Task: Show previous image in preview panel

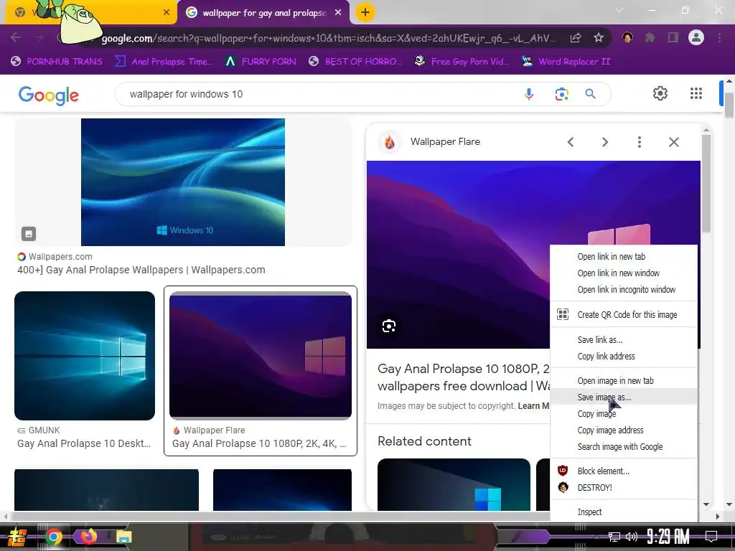Action: 571,142
